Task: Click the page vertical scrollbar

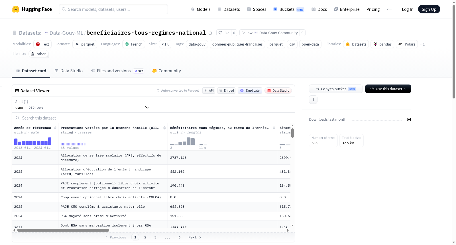Action: (454, 51)
